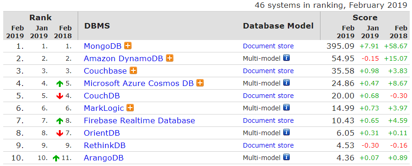The width and height of the screenshot is (412, 166).
Task: Click the info icon in ArangoDB row
Action: pos(286,158)
